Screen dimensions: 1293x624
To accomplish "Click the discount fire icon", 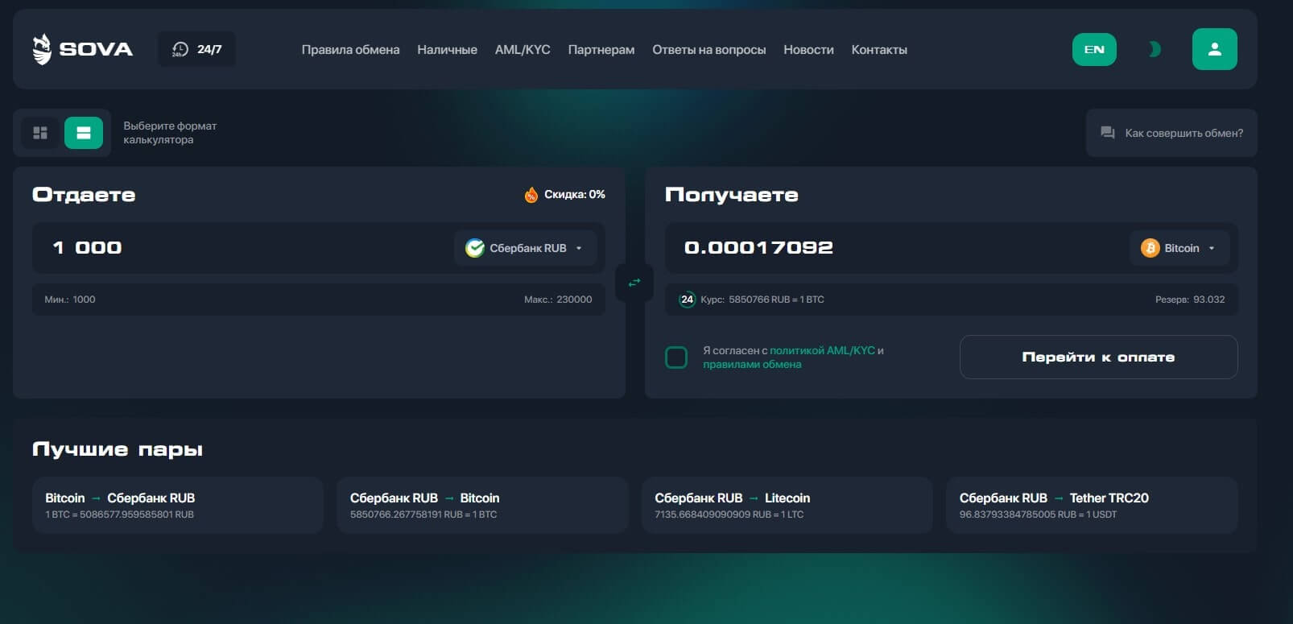I will [x=531, y=195].
